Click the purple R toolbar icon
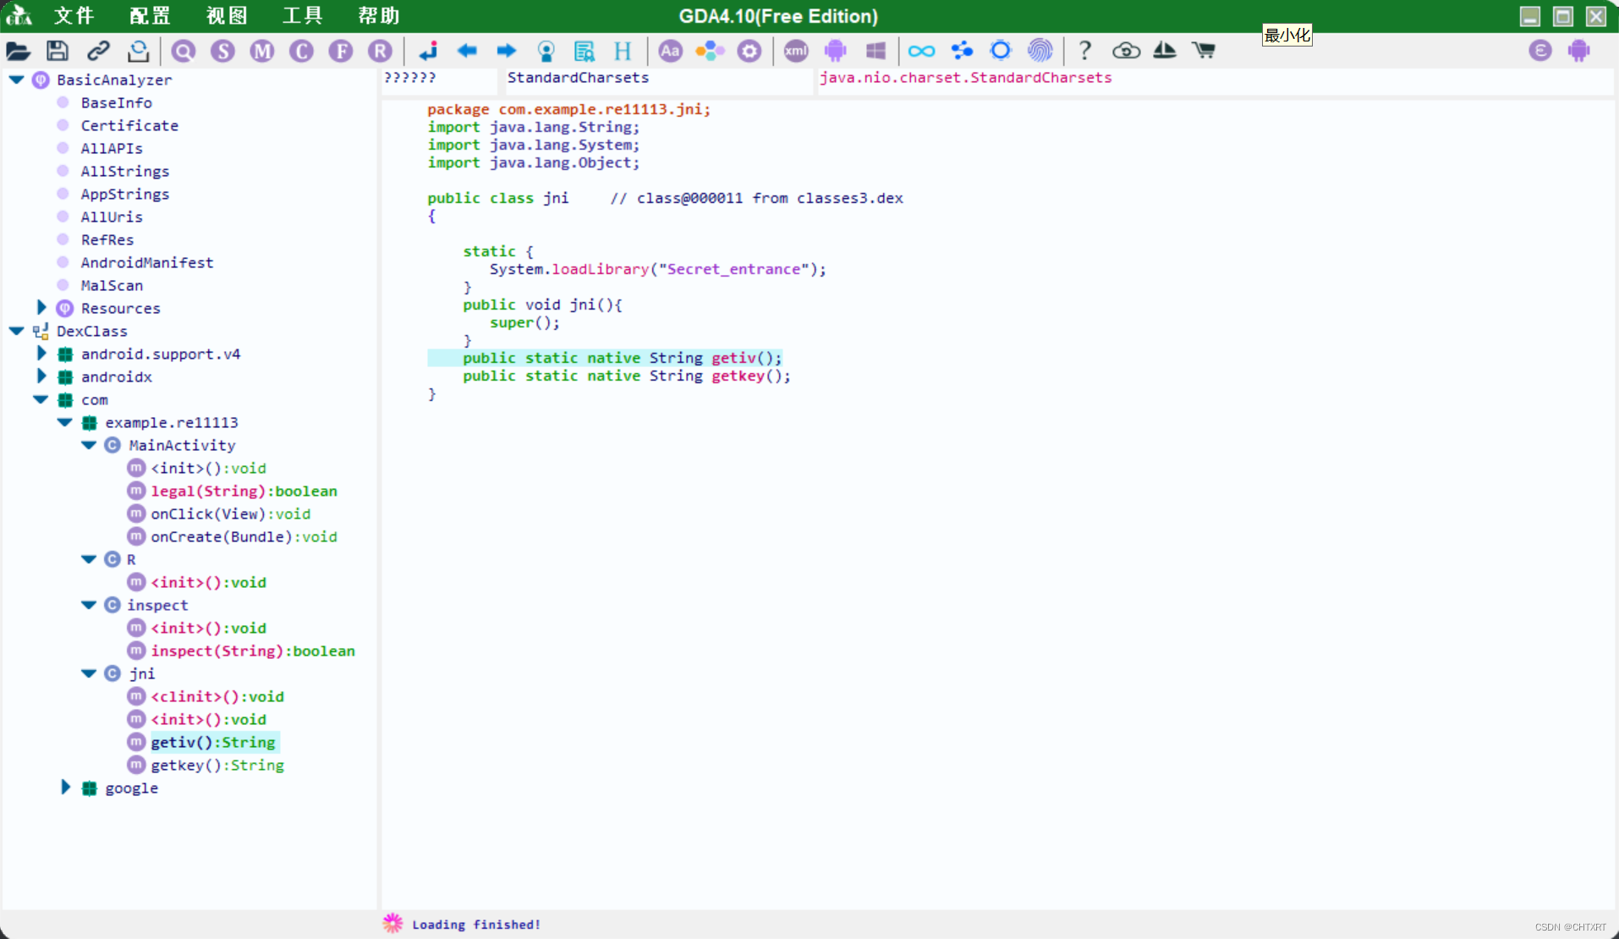Viewport: 1619px width, 939px height. click(x=381, y=51)
